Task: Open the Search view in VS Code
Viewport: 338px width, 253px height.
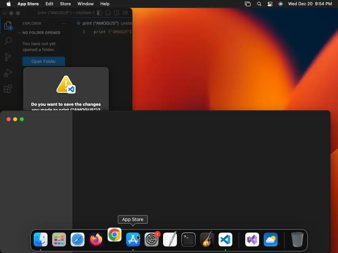Action: coord(8,41)
